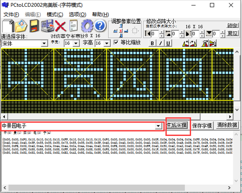Open settings with the blue gear icon
This screenshot has width=242, height=193.
click(87, 26)
